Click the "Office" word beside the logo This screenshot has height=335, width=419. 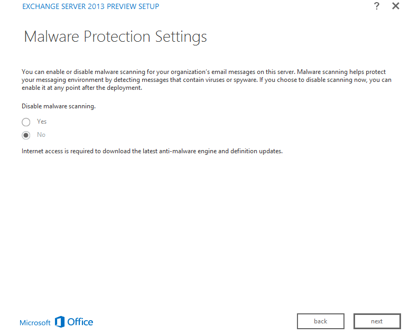click(80, 322)
